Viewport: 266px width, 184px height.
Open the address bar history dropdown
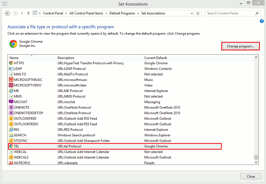click(x=192, y=13)
